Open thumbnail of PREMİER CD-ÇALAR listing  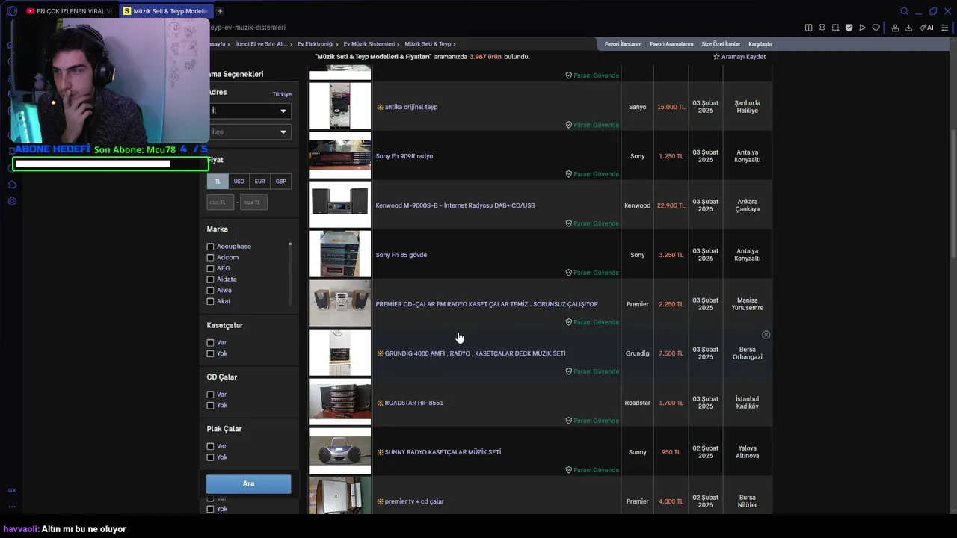click(339, 303)
